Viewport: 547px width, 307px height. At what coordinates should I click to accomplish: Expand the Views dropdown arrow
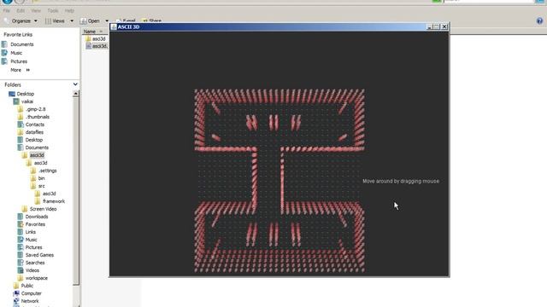72,20
